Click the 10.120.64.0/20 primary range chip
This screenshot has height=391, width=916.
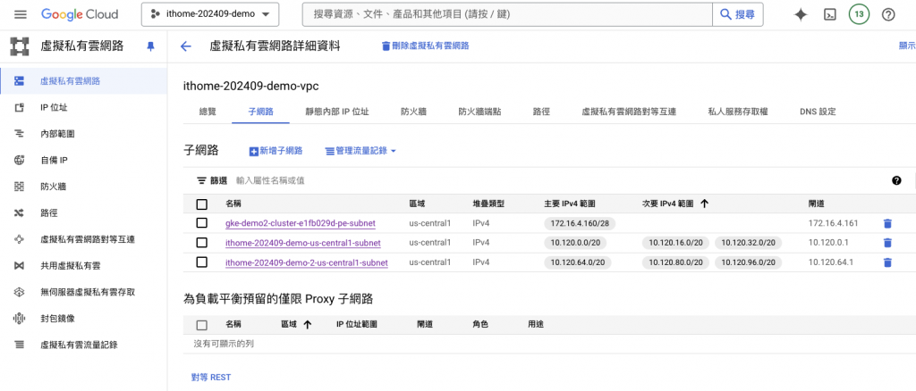coord(577,262)
